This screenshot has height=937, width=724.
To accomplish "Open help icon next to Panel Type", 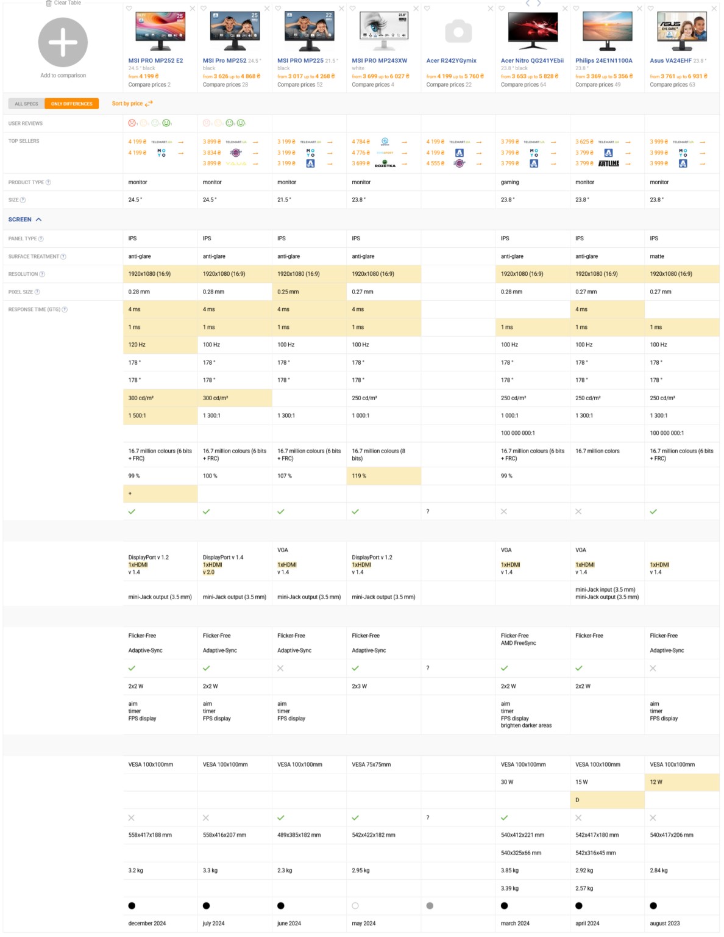I will point(41,239).
